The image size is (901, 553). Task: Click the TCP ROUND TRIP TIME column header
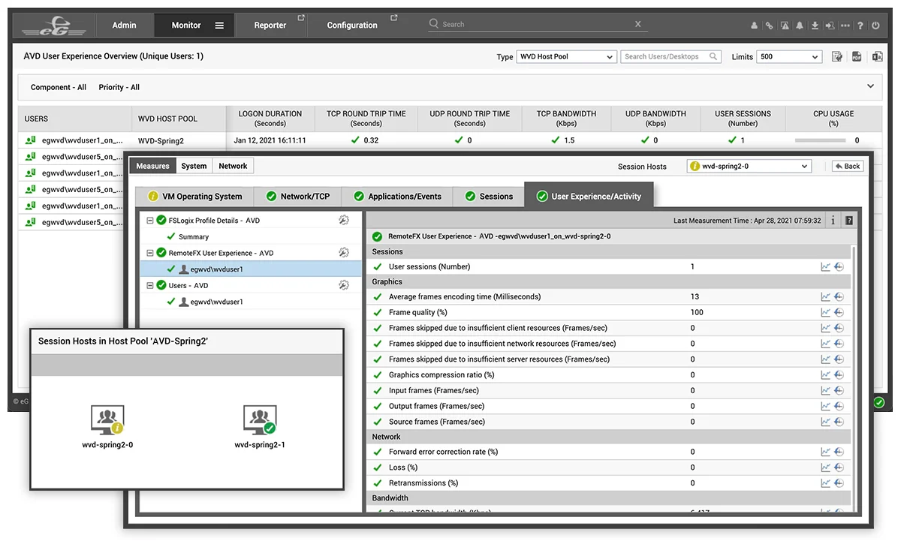366,119
